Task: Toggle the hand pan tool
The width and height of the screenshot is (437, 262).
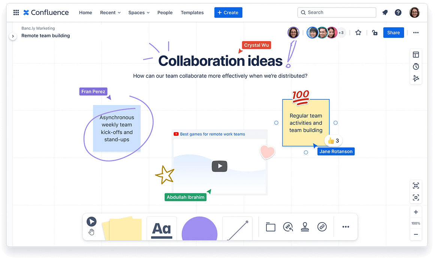Action: (91, 232)
